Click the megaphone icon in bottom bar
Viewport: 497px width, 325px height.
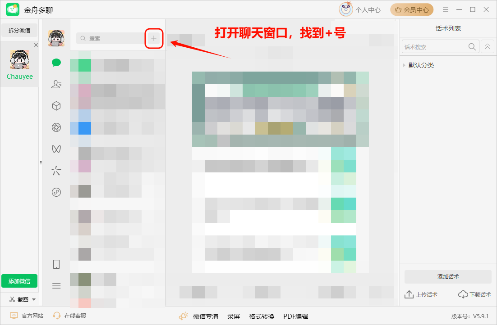(x=184, y=316)
